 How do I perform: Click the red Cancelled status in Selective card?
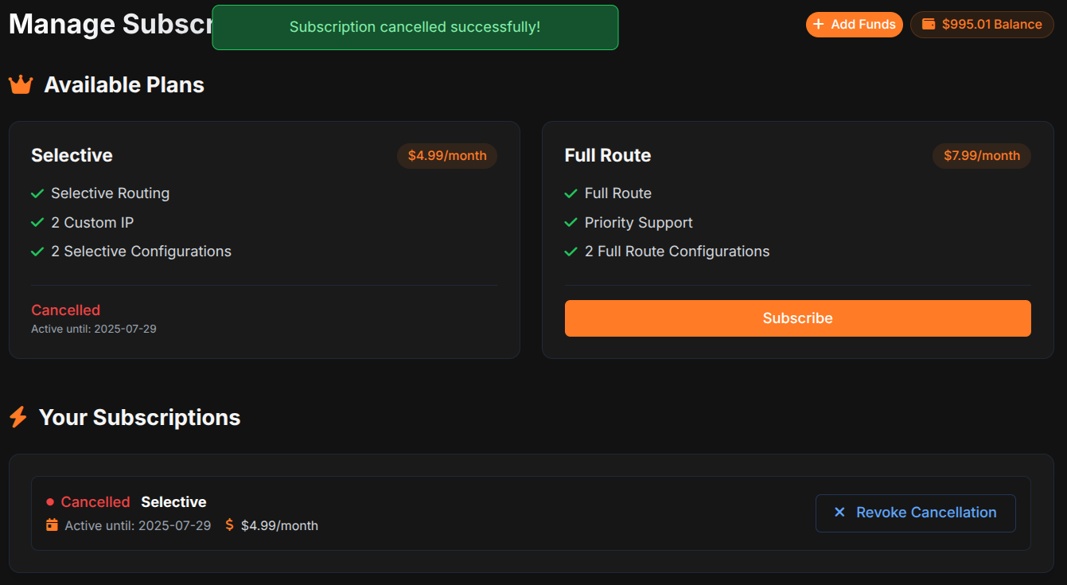pos(66,310)
